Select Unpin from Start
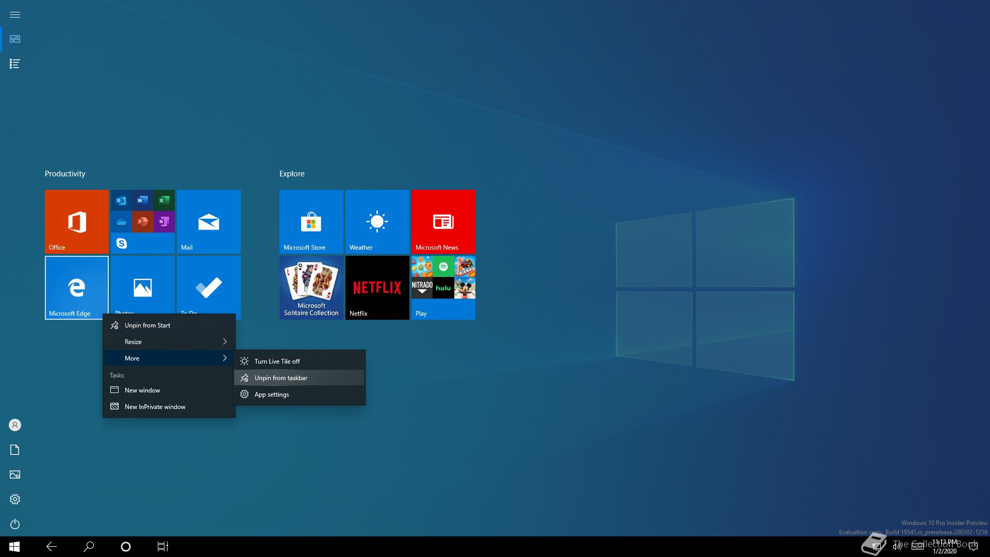Viewport: 990px width, 557px height. coord(169,325)
